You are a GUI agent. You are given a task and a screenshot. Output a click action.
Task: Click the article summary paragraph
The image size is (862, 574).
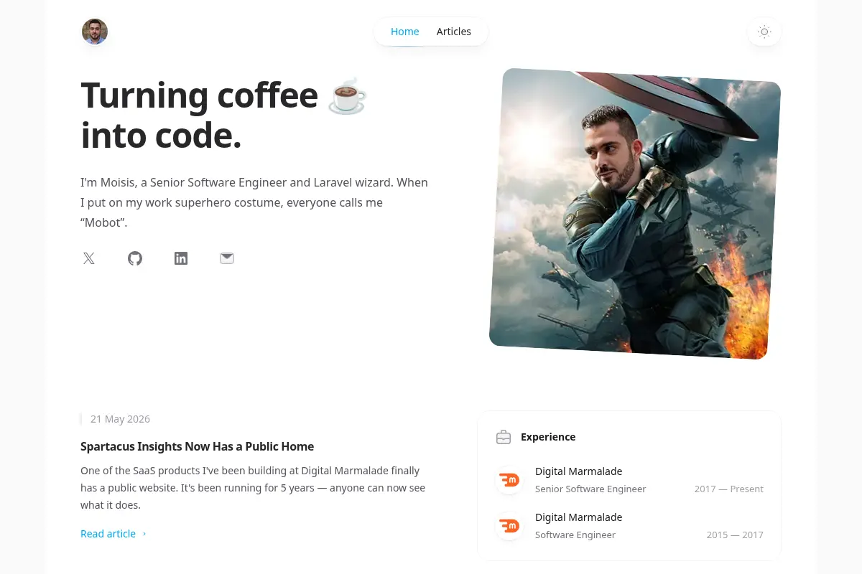coord(253,488)
